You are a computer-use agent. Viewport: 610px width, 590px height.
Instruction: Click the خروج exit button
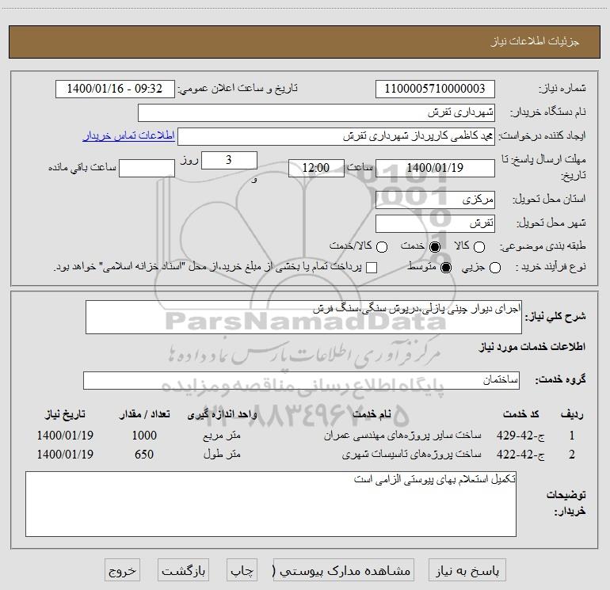(x=122, y=570)
